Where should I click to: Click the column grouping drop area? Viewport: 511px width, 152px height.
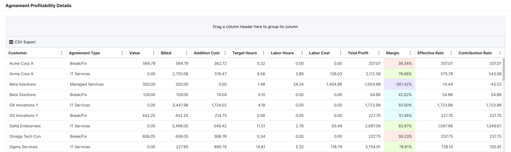pyautogui.click(x=255, y=27)
